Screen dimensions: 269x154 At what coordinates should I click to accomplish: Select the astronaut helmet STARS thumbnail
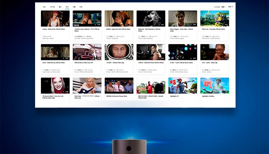click(119, 52)
